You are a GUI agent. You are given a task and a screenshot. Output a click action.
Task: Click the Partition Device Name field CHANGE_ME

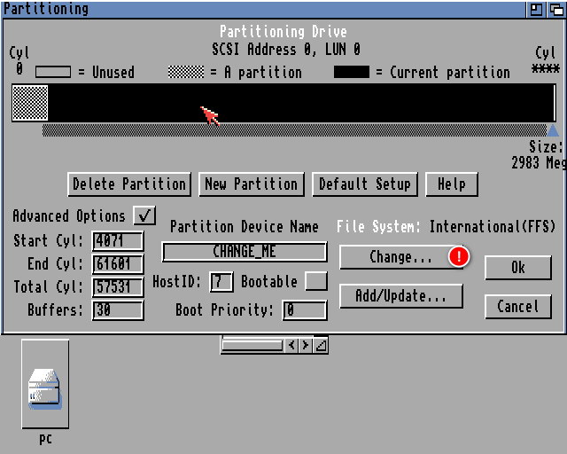coord(245,252)
